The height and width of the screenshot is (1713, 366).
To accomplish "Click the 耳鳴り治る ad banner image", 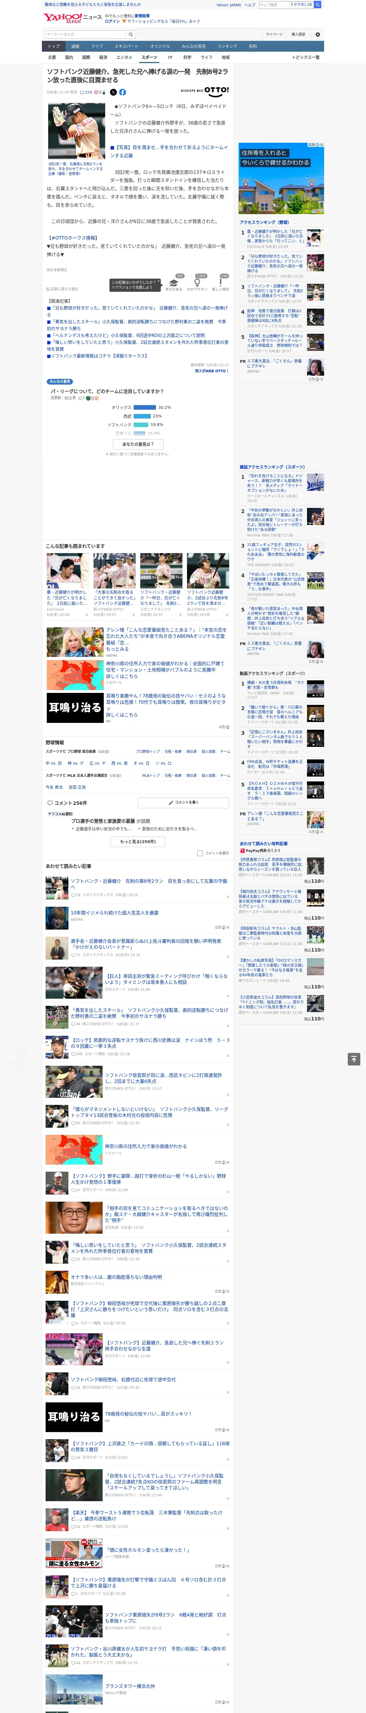I will (74, 707).
